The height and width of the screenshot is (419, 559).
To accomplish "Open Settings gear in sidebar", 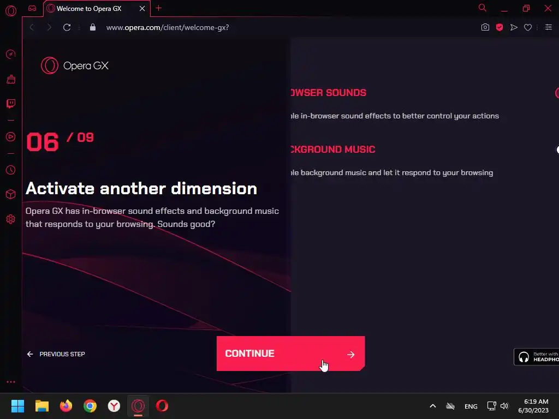I will (x=11, y=219).
